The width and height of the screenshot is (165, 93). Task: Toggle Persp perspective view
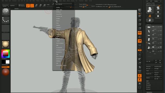(x=140, y=33)
